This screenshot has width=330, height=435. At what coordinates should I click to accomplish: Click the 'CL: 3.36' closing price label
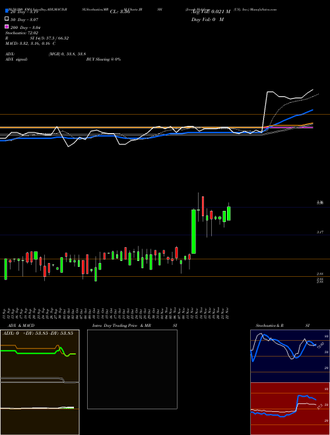pos(119,12)
